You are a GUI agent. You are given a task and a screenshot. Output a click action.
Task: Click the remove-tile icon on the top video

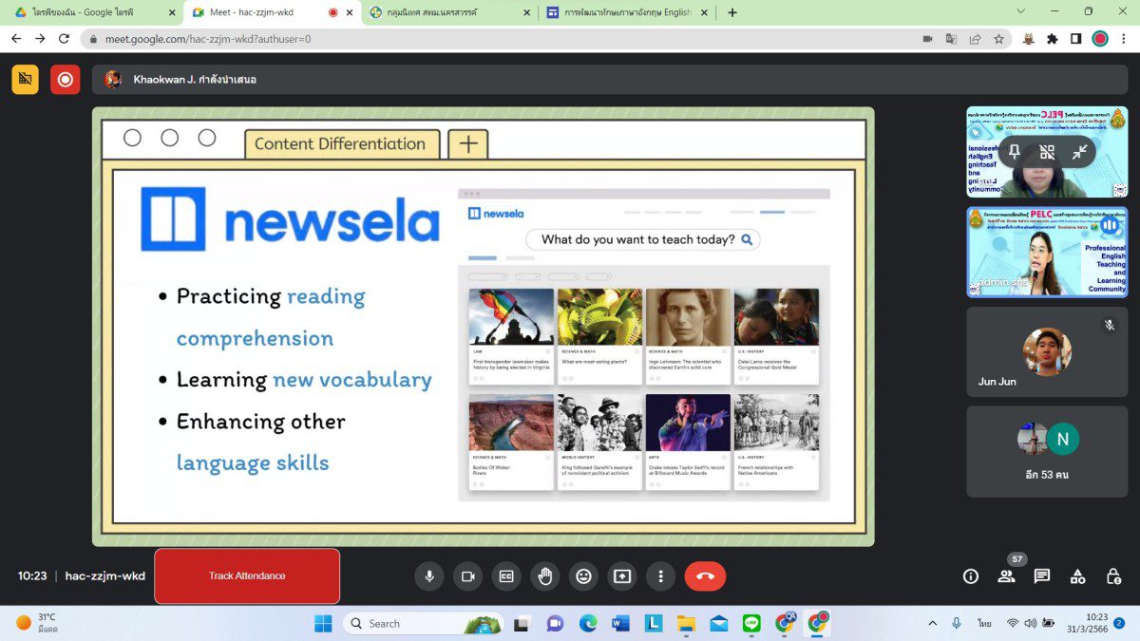click(x=1047, y=152)
